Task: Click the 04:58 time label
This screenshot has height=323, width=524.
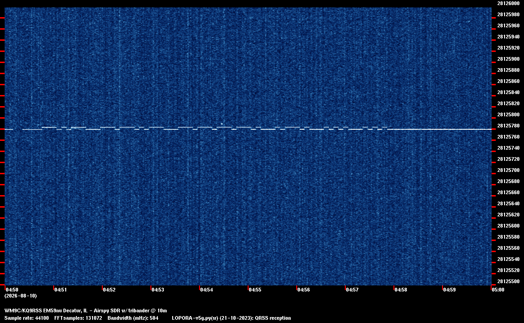Action: (x=401, y=290)
